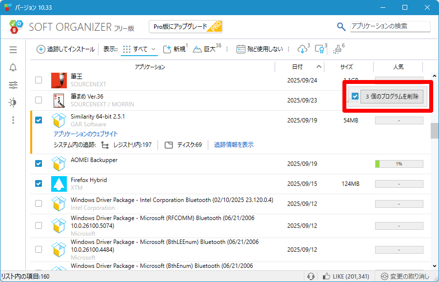Expand the すべて display filter dropdown
Viewport: 439px width, 282px height.
click(140, 49)
